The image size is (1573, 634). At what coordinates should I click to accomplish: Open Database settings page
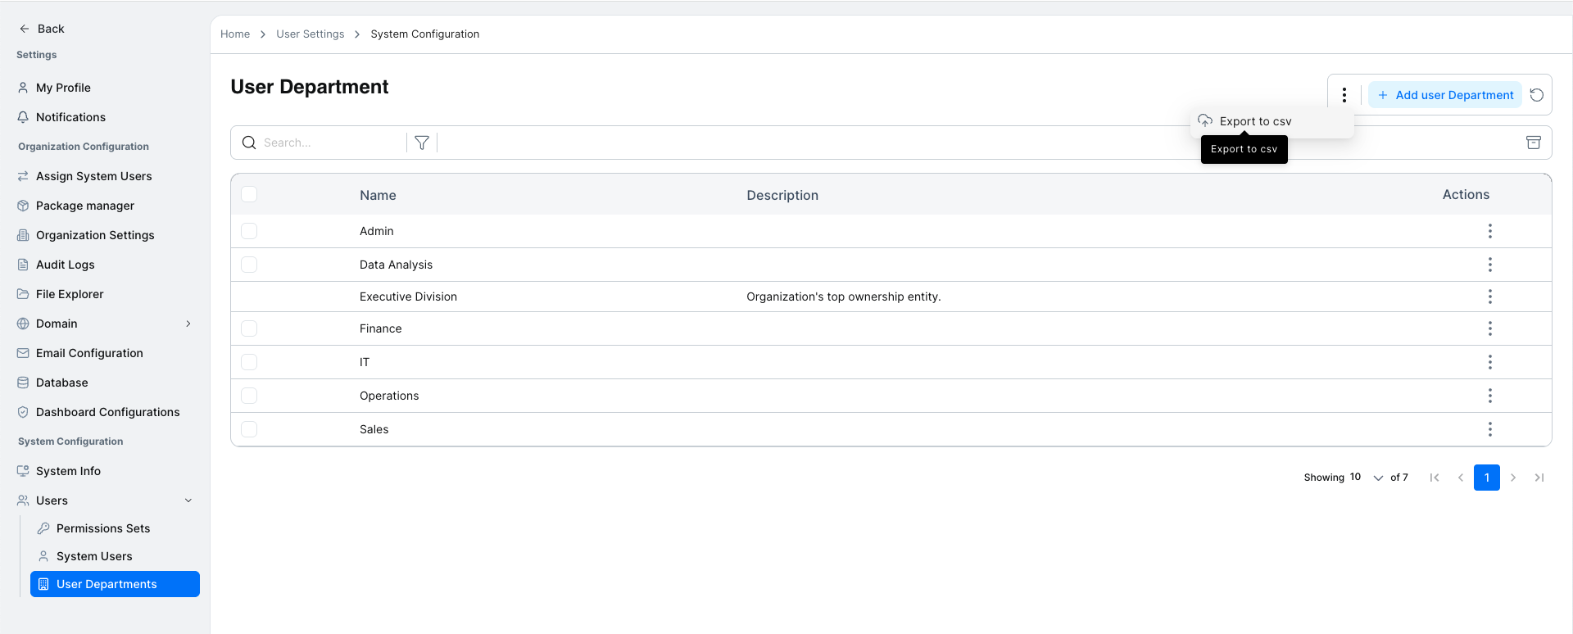tap(61, 383)
